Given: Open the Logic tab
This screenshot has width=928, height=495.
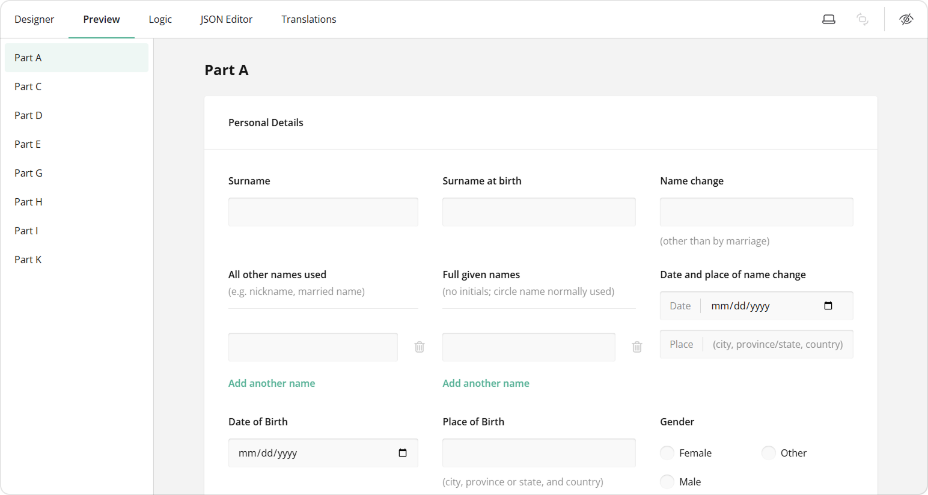Looking at the screenshot, I should pyautogui.click(x=160, y=19).
